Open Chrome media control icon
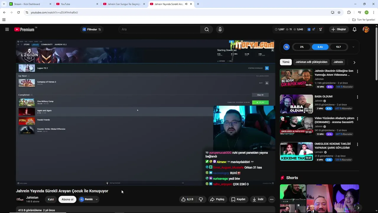The height and width of the screenshot is (213, 378). point(359,12)
